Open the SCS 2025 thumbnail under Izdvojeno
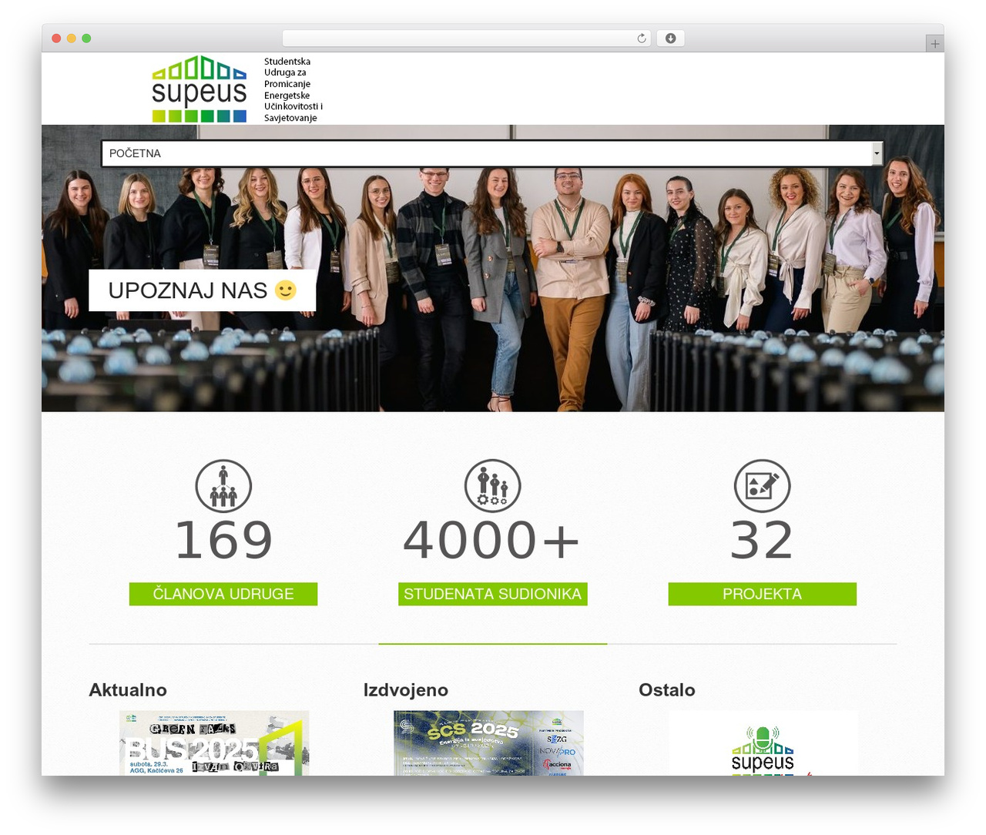 [x=488, y=743]
